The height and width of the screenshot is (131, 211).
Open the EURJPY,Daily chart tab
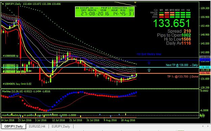pos(61,126)
